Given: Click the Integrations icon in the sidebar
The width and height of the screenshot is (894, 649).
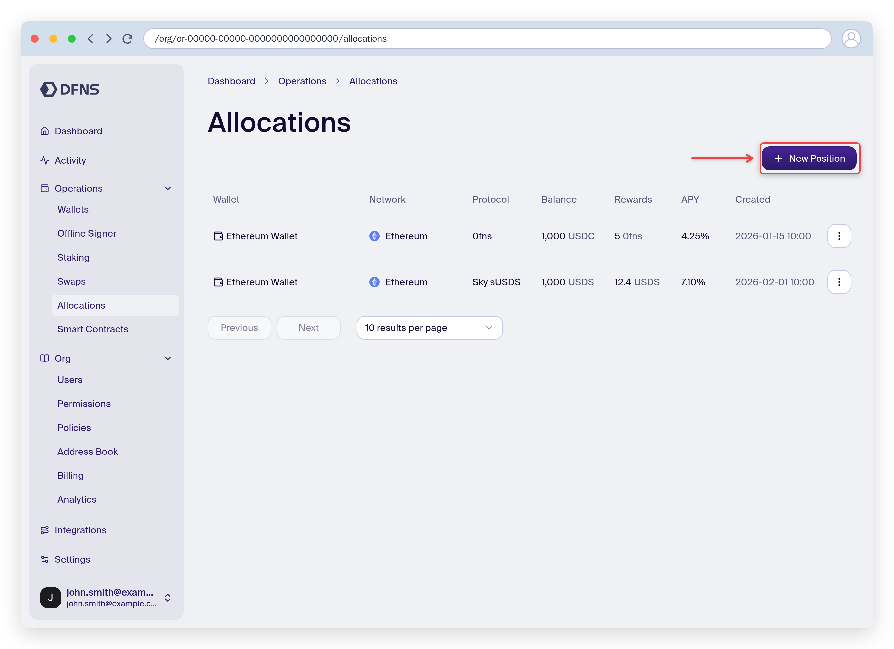Looking at the screenshot, I should 45,530.
